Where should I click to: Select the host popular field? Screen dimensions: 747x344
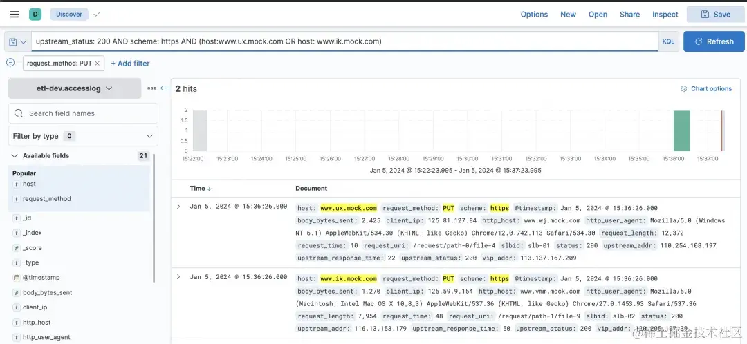[x=29, y=184]
